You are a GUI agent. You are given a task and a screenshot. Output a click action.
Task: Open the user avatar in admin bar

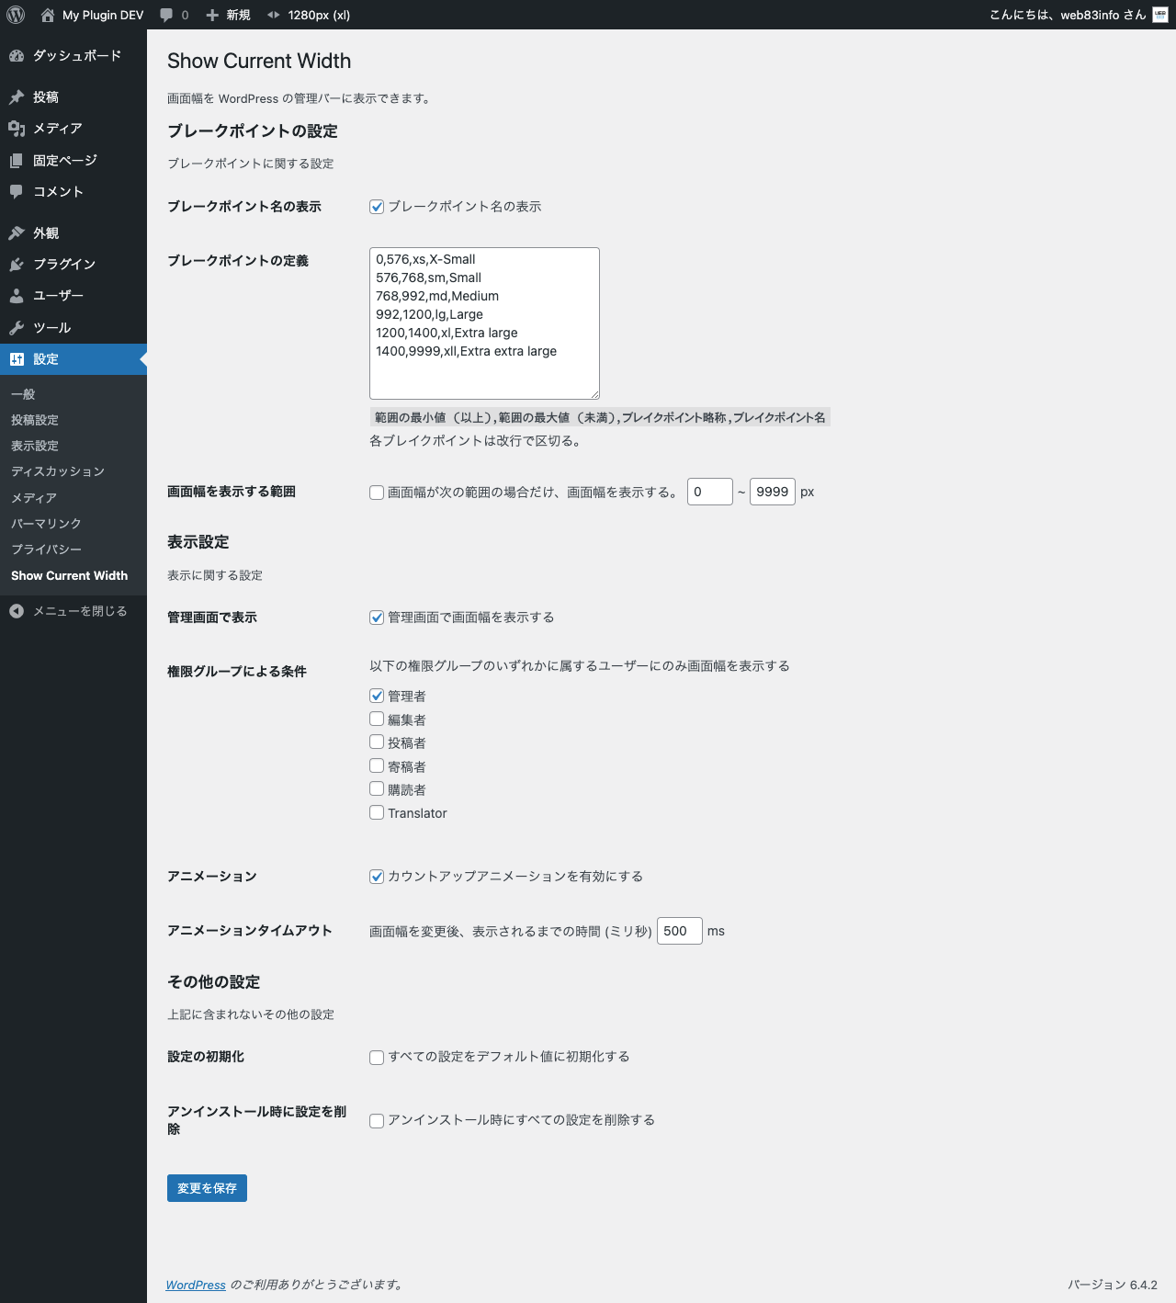point(1160,15)
